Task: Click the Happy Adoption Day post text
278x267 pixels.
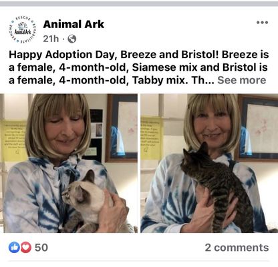Action: click(138, 67)
